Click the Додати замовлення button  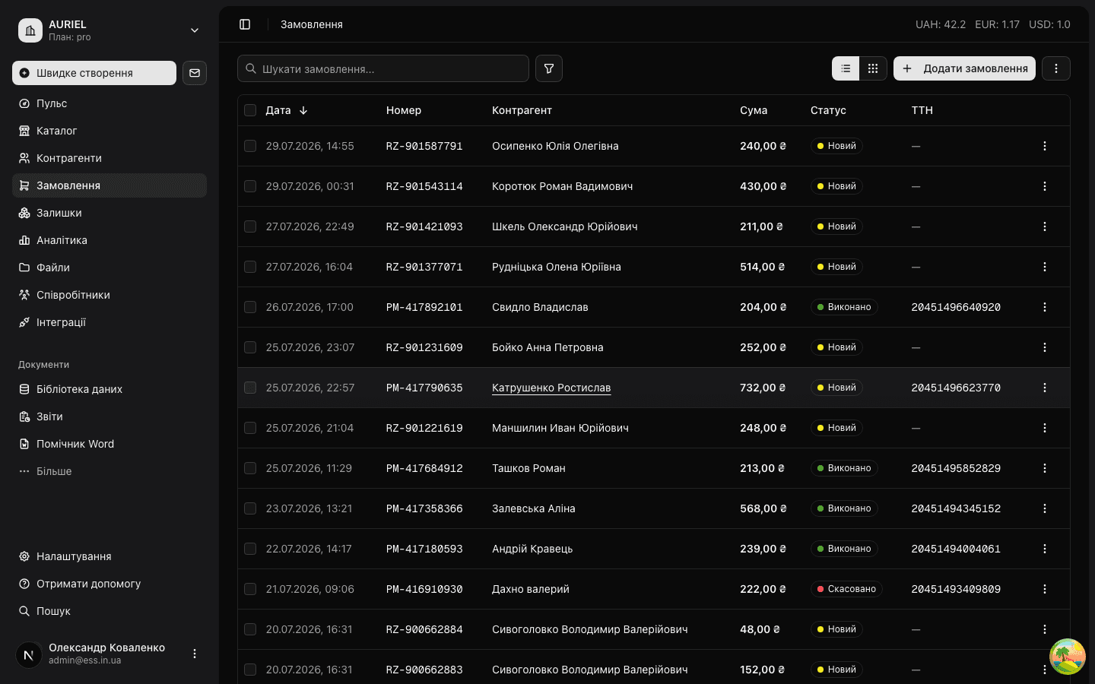(x=964, y=68)
